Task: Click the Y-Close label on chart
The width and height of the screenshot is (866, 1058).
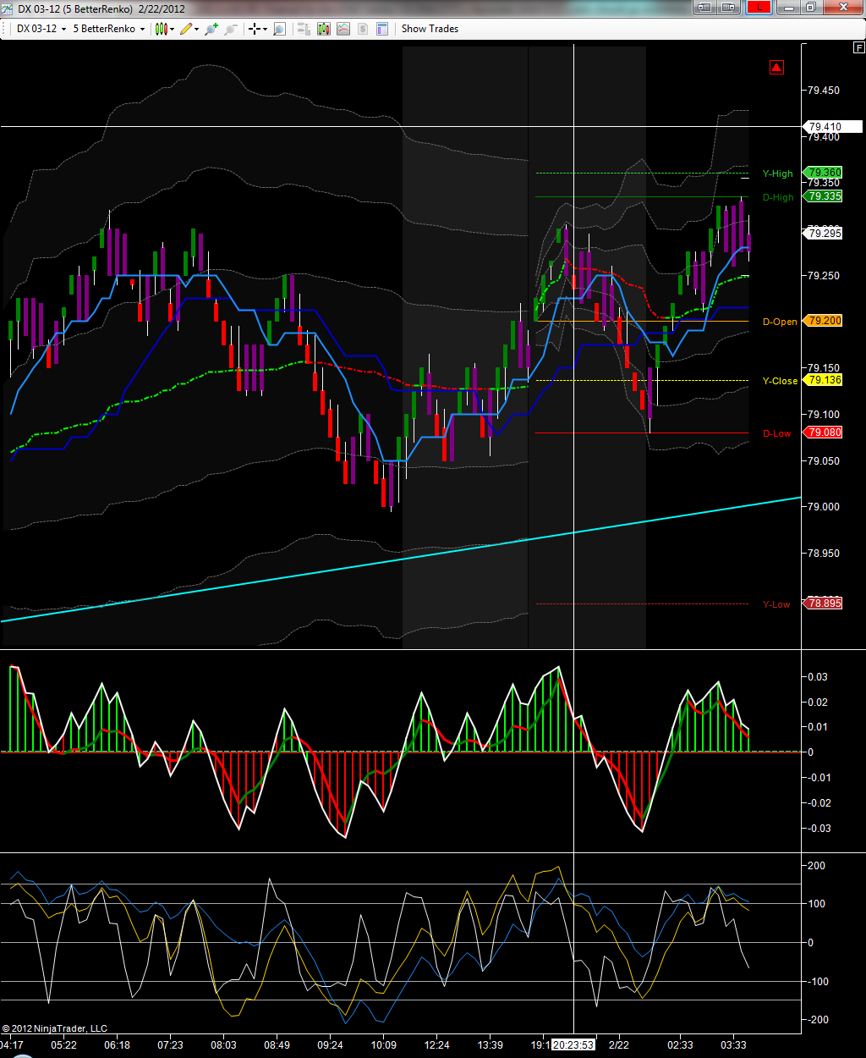Action: point(780,381)
